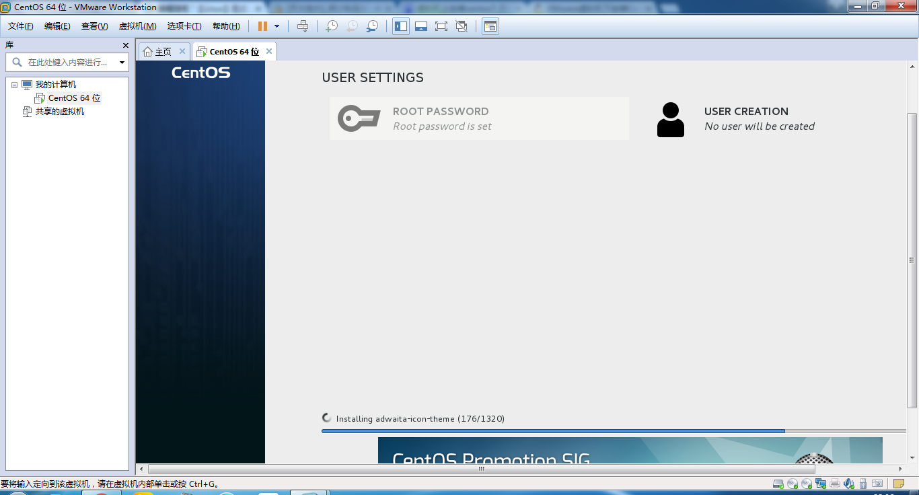The image size is (919, 495).
Task: Click the USER CREATION person icon
Action: pos(670,120)
